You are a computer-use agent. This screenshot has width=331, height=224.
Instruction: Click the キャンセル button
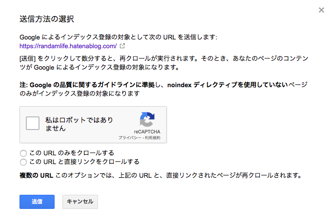coord(80,202)
